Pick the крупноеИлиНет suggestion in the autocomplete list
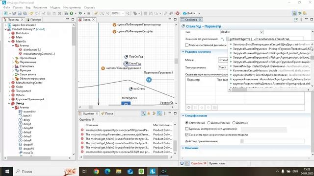The width and height of the screenshot is (314, 176). [270, 75]
